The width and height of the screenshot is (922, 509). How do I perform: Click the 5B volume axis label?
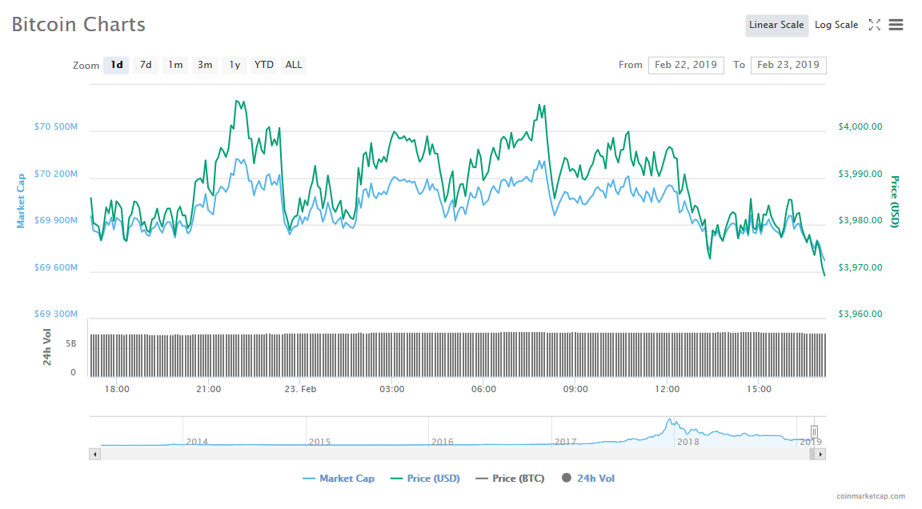coord(71,344)
